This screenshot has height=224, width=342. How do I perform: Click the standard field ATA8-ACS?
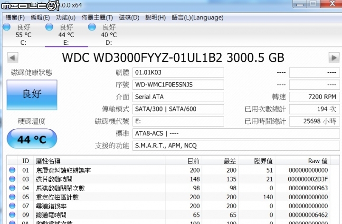tap(236, 133)
